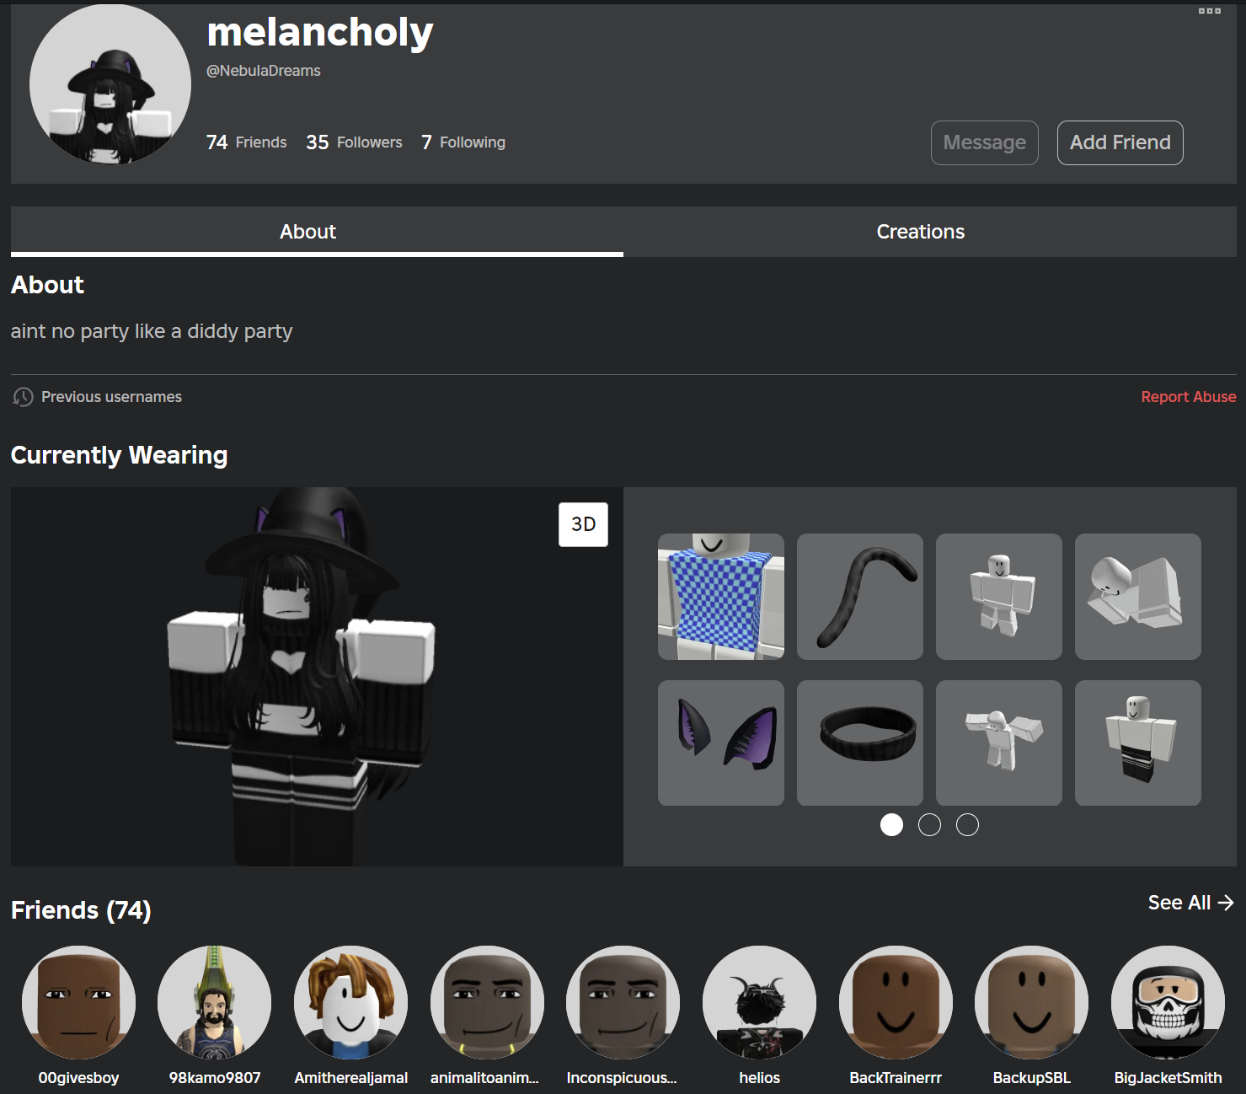1246x1094 pixels.
Task: Click the Report Abuse link
Action: tap(1188, 397)
